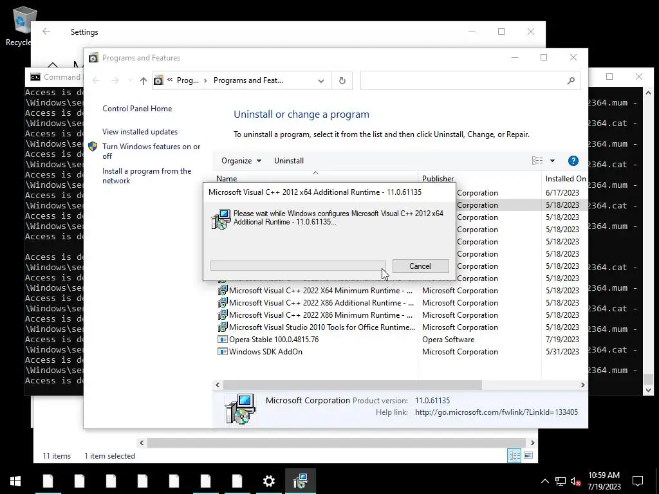The height and width of the screenshot is (494, 659).
Task: Click the search magnifier icon
Action: [x=571, y=80]
